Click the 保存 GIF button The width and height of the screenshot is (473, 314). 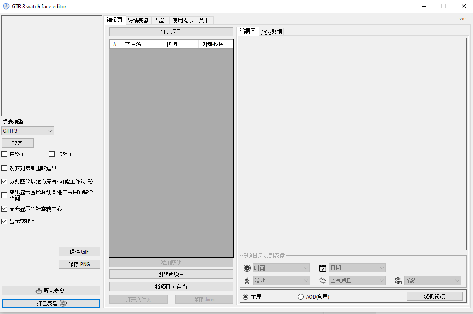(79, 251)
